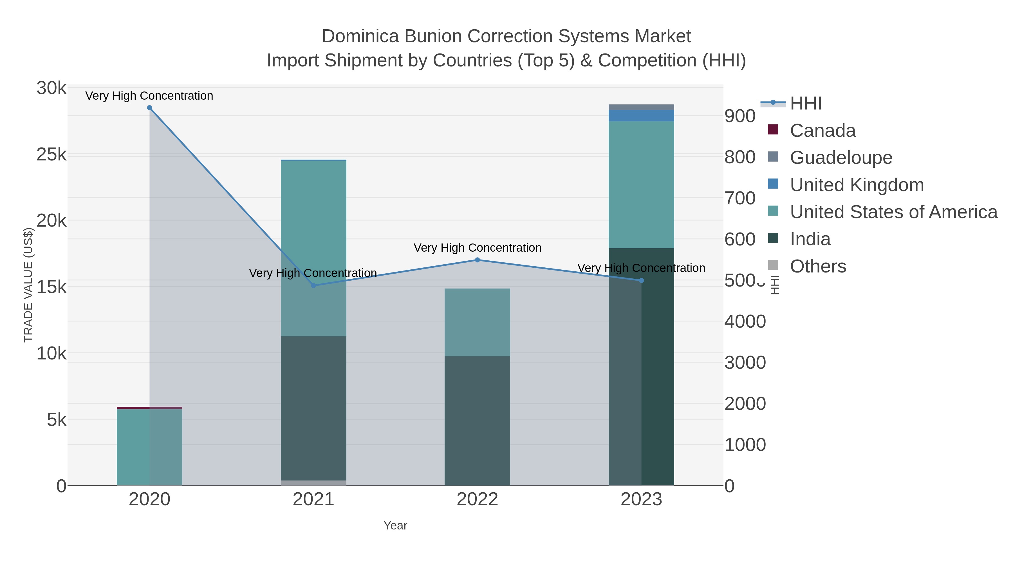
Task: Click the India bar segment for 2023
Action: [x=641, y=367]
